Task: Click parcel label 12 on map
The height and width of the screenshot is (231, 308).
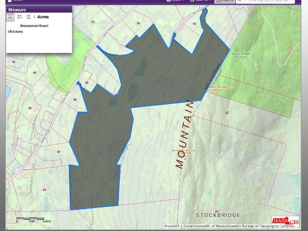Action: tap(227, 113)
